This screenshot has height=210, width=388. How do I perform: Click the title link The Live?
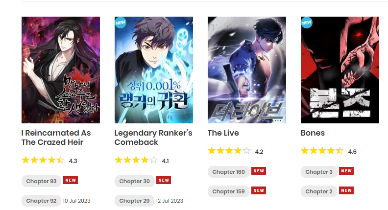tap(223, 133)
